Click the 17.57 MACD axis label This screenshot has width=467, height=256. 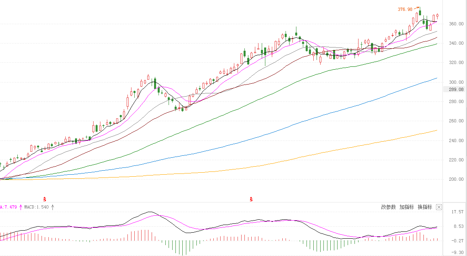tap(457, 212)
